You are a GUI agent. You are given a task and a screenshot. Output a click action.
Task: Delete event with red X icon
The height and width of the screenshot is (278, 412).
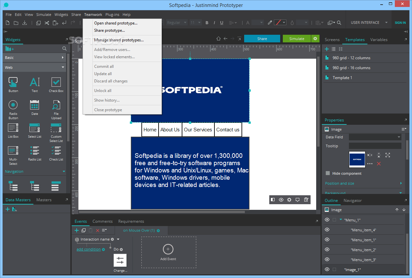pos(97,230)
